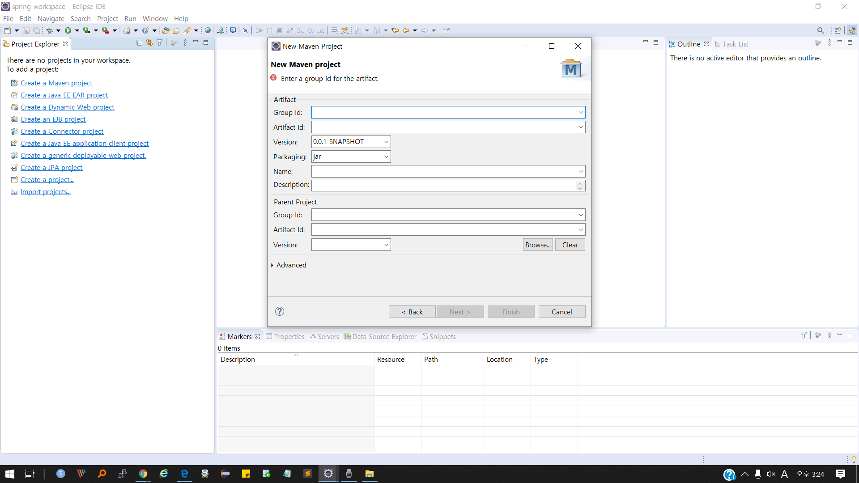The image size is (859, 483).
Task: Click the Resource column header in Markers
Action: tap(397, 360)
